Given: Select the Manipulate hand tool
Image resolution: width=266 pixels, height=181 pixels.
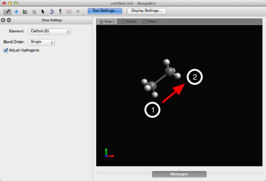Looking at the screenshot, I should (x=34, y=11).
